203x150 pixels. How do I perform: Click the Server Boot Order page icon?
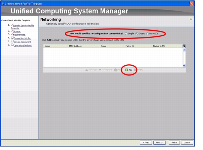(x=12, y=38)
